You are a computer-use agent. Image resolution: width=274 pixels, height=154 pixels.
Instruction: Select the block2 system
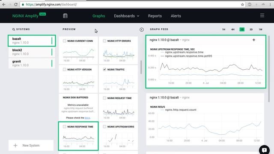(32, 52)
